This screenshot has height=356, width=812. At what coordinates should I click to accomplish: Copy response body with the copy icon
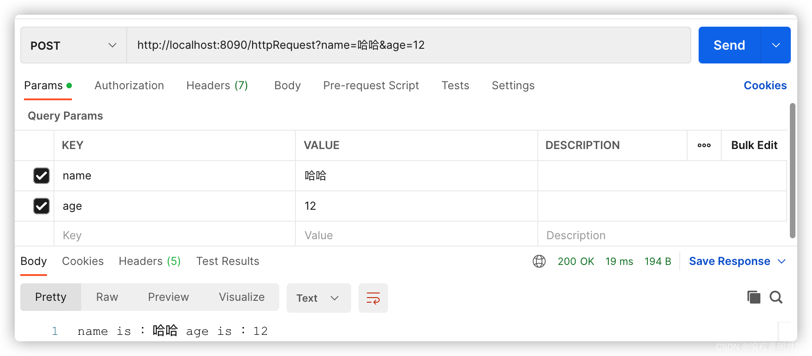pos(753,297)
